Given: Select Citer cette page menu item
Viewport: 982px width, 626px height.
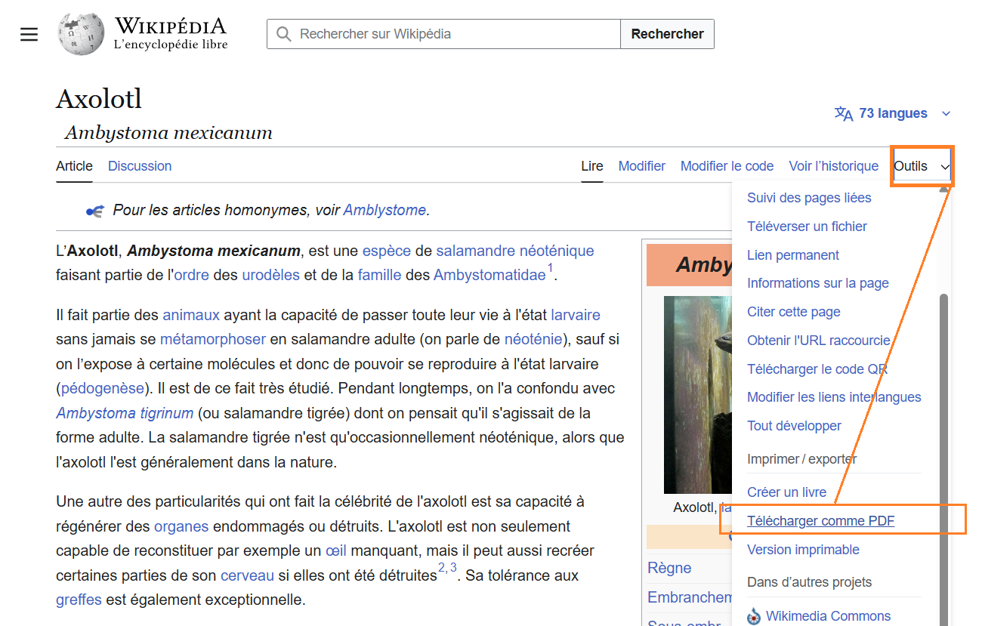Looking at the screenshot, I should [x=793, y=312].
